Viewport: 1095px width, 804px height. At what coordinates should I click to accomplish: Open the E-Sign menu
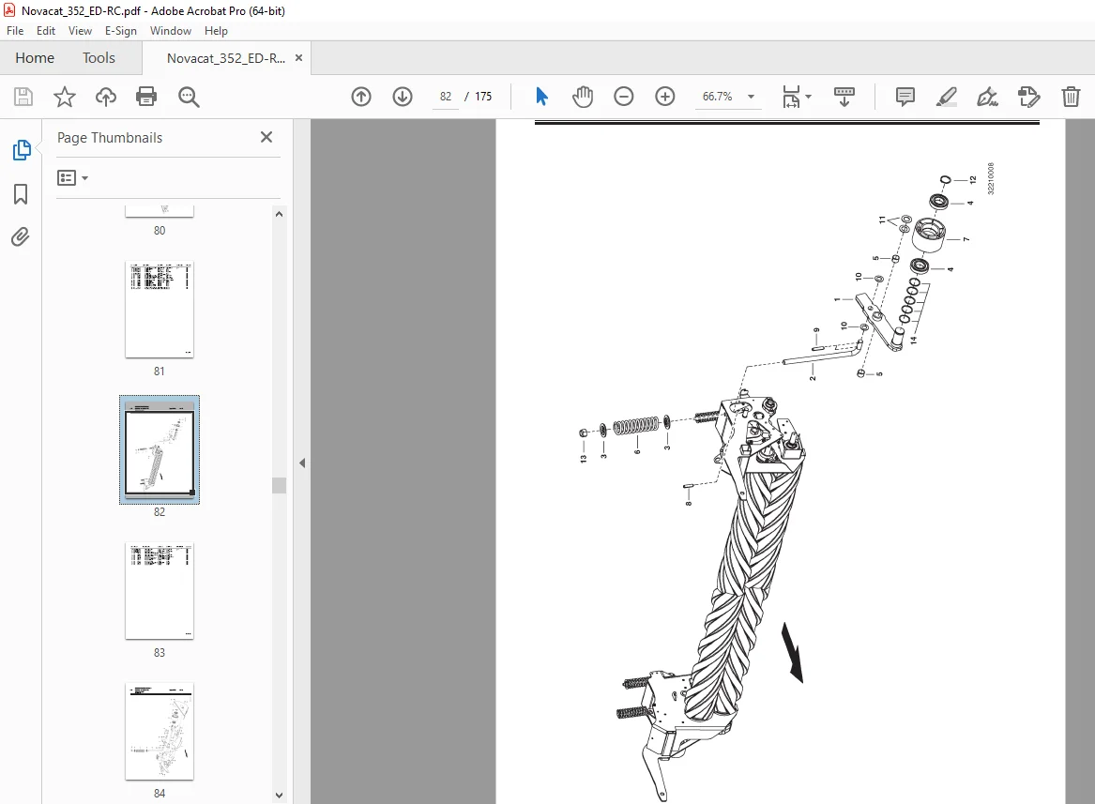pos(121,31)
